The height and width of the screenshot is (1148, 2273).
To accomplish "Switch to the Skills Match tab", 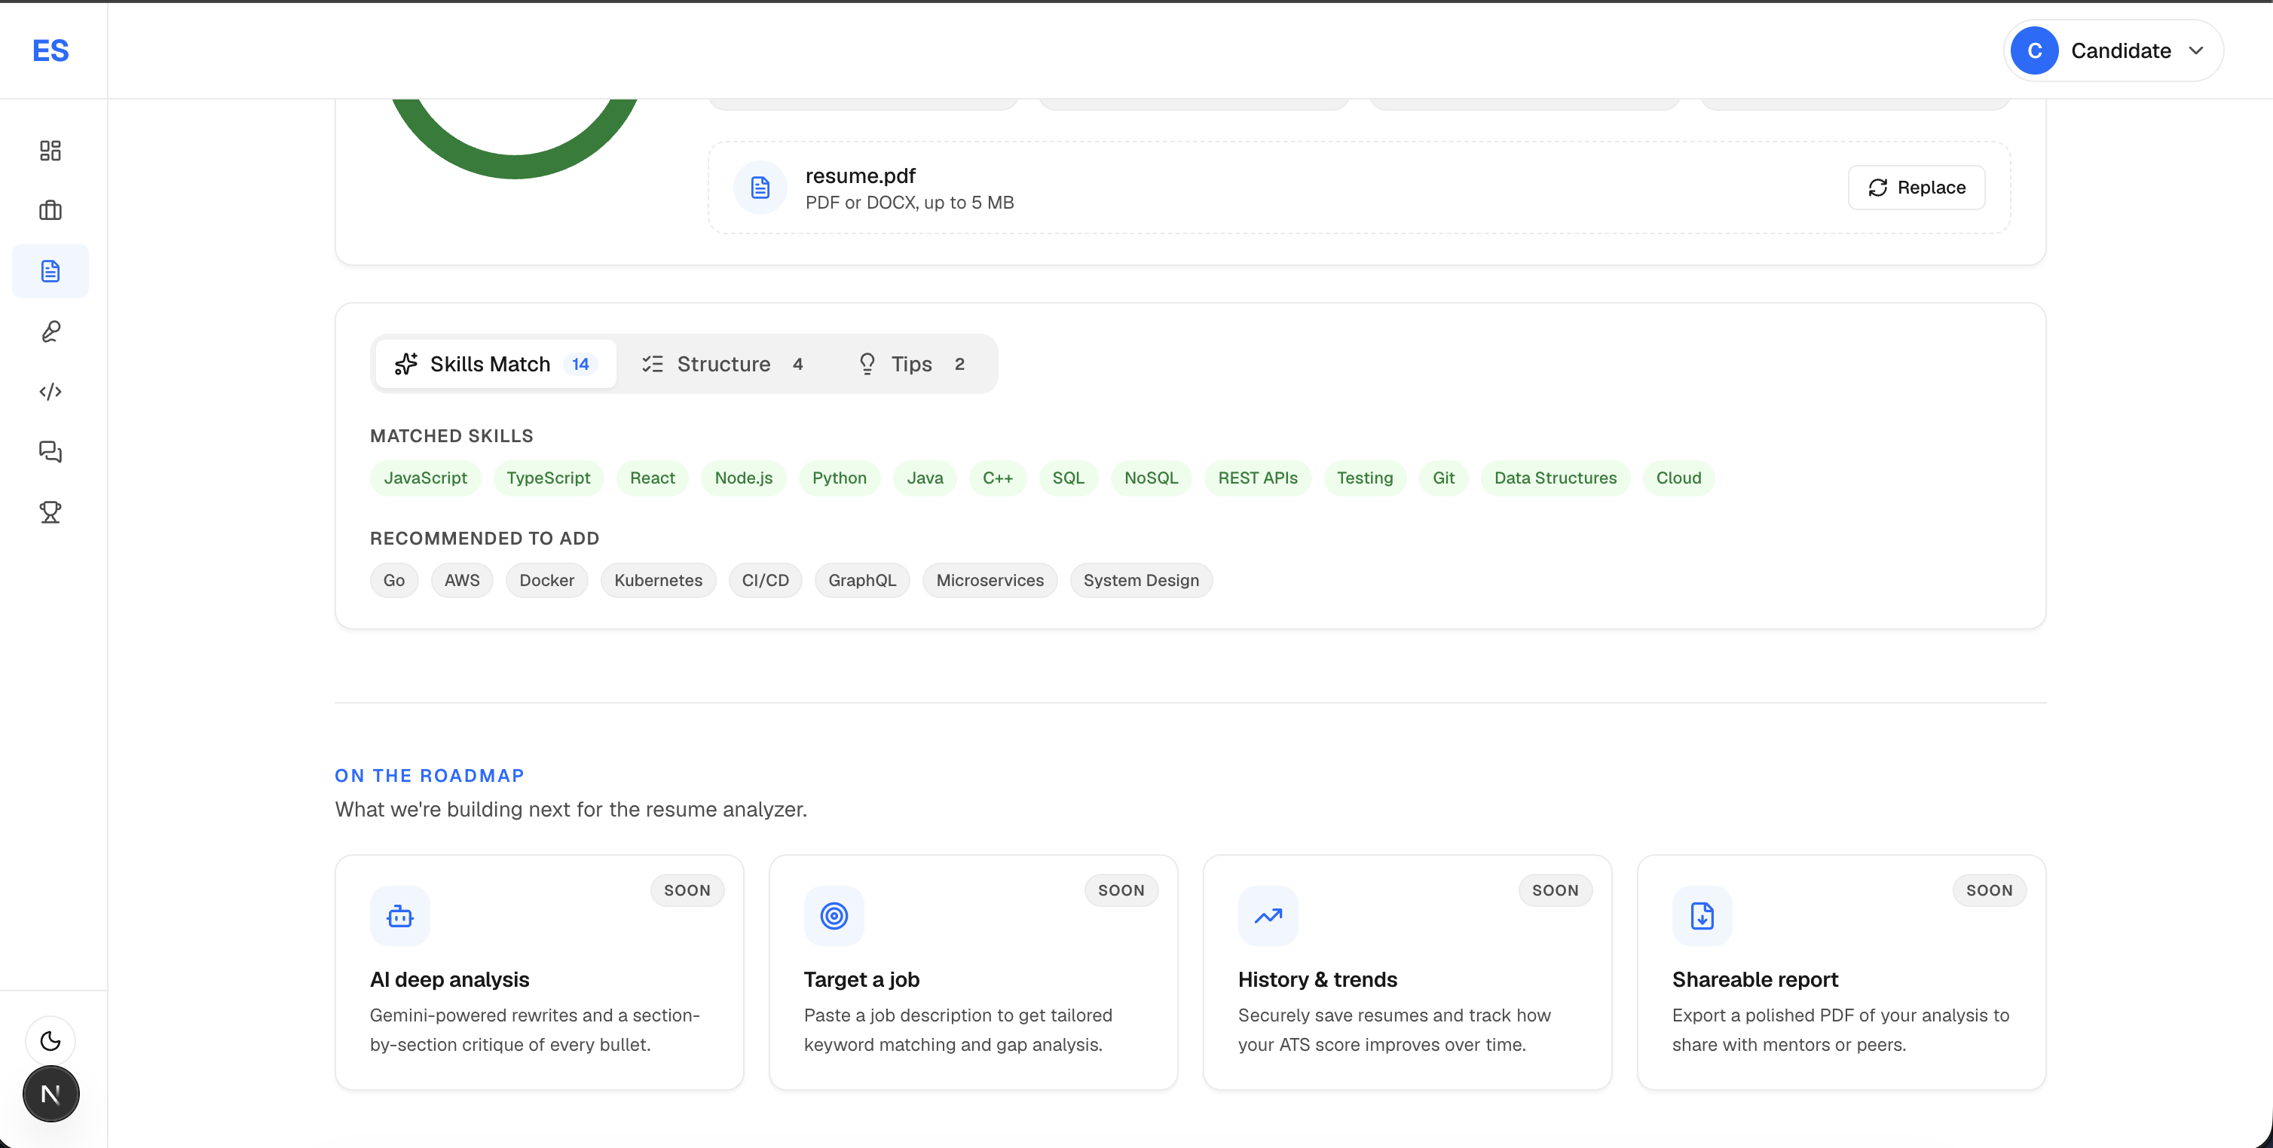I will 495,364.
